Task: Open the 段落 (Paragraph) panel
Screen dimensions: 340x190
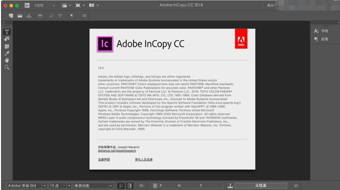Action: tap(325, 39)
